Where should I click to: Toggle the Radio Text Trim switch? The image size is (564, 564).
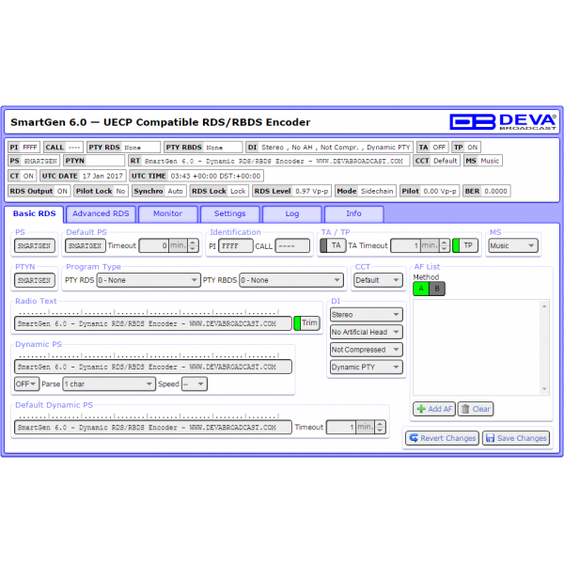(x=306, y=323)
